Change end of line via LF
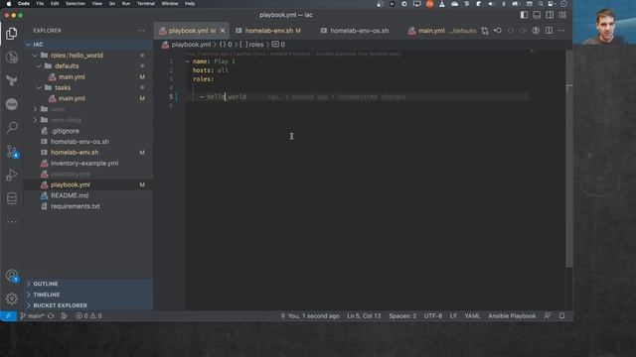The image size is (636, 357). coord(453,316)
